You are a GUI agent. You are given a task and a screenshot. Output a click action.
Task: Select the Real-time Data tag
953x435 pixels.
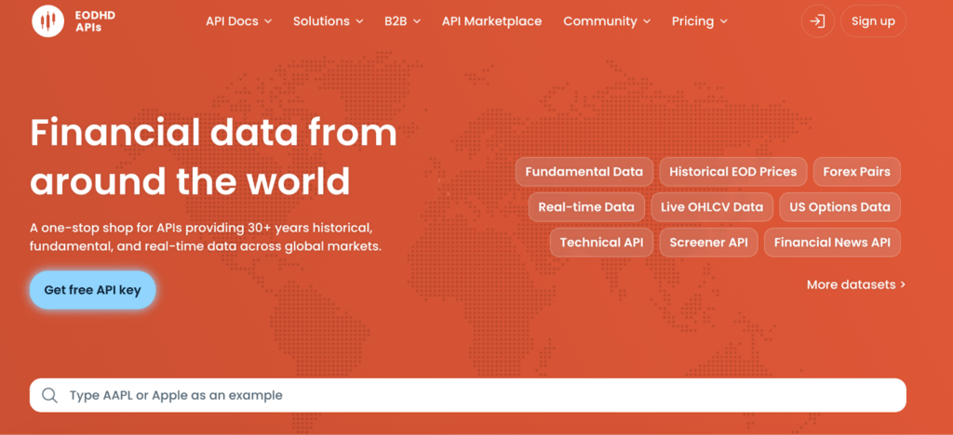(x=586, y=207)
